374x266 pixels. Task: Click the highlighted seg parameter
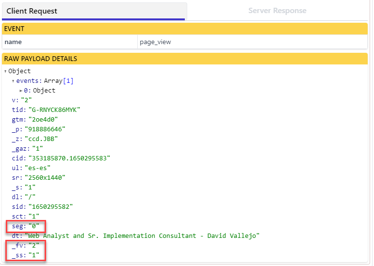click(x=26, y=226)
